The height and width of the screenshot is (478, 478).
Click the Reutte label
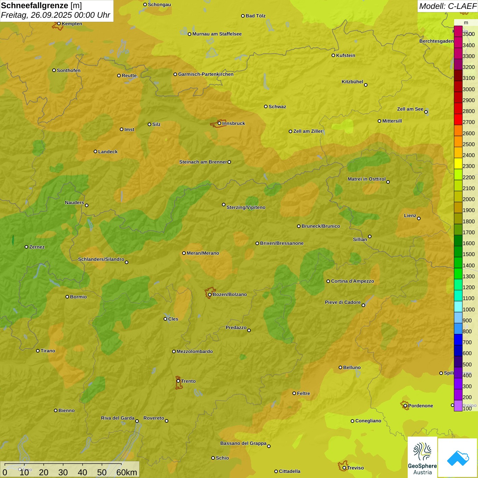129,75
